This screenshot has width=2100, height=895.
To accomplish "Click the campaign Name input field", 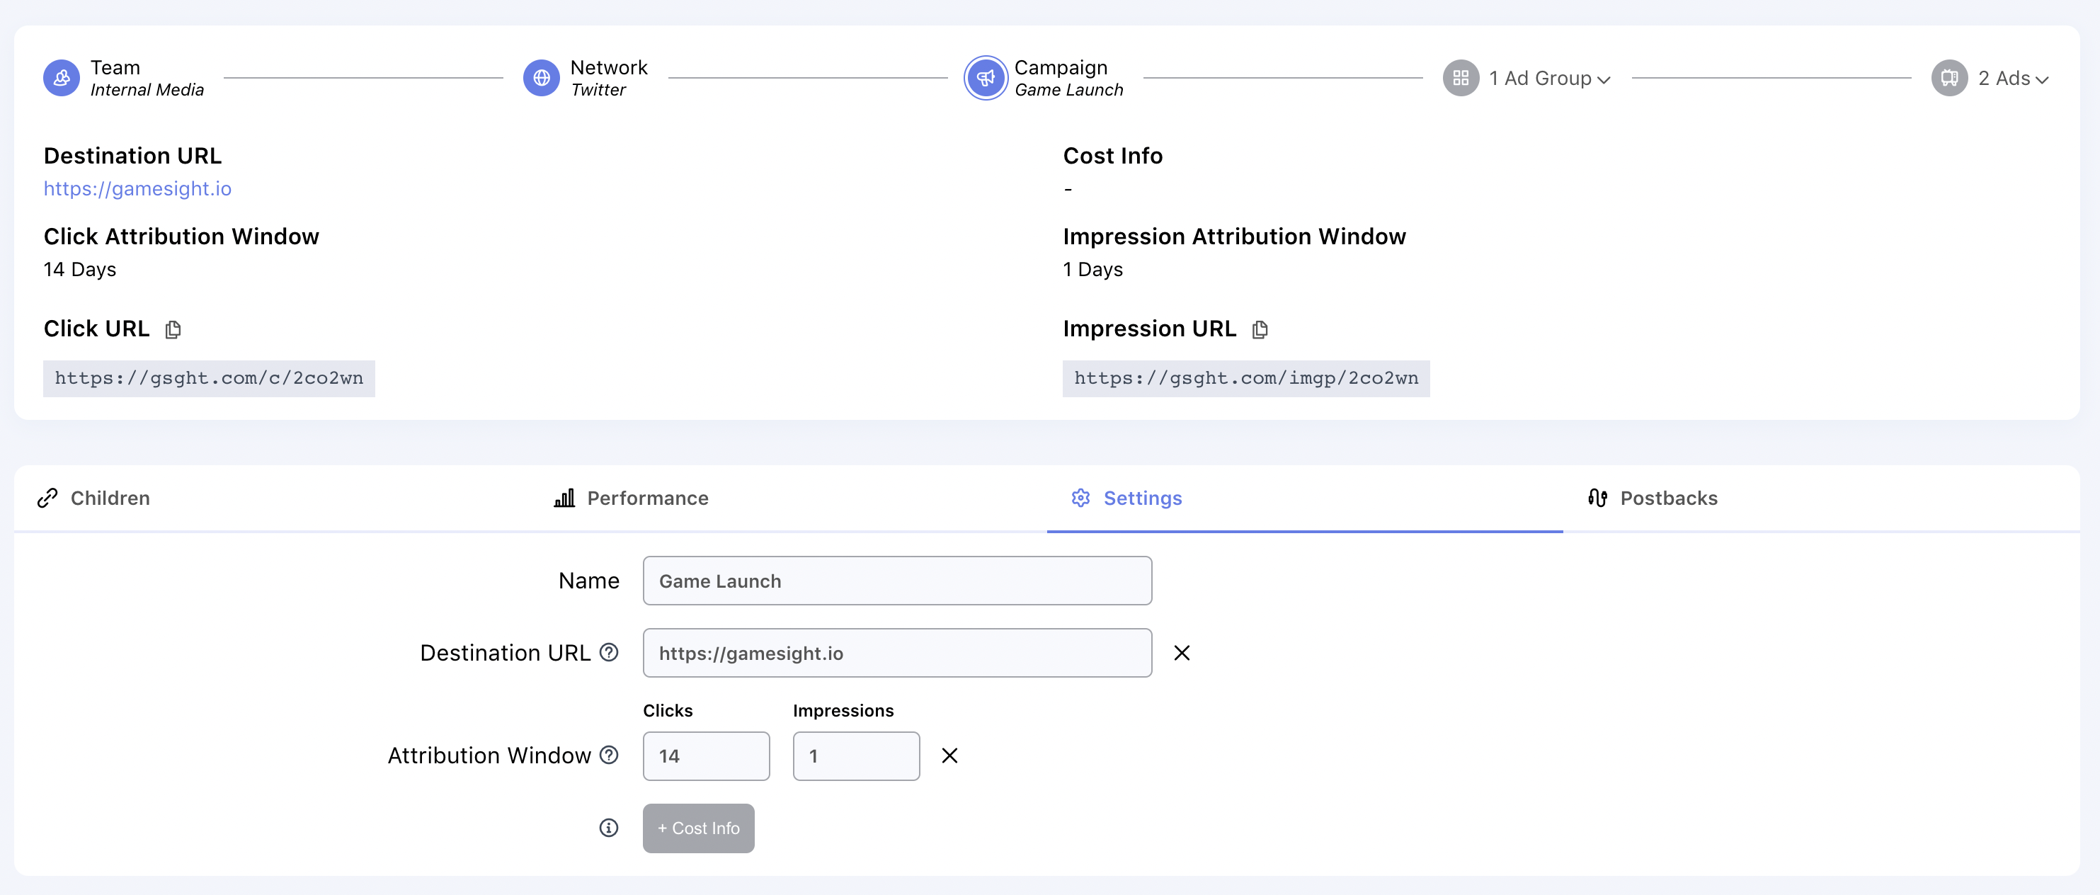I will pos(897,581).
